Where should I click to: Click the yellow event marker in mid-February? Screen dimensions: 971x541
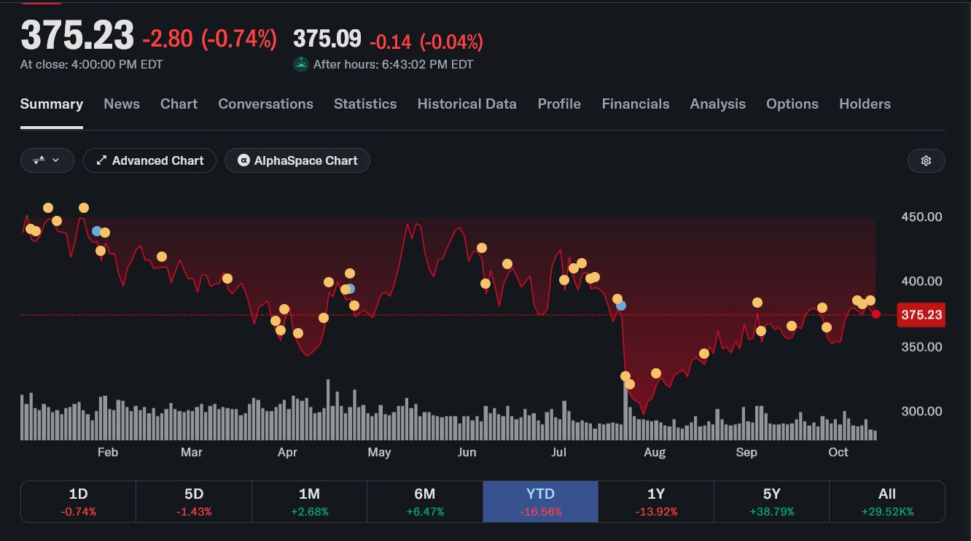(x=162, y=257)
